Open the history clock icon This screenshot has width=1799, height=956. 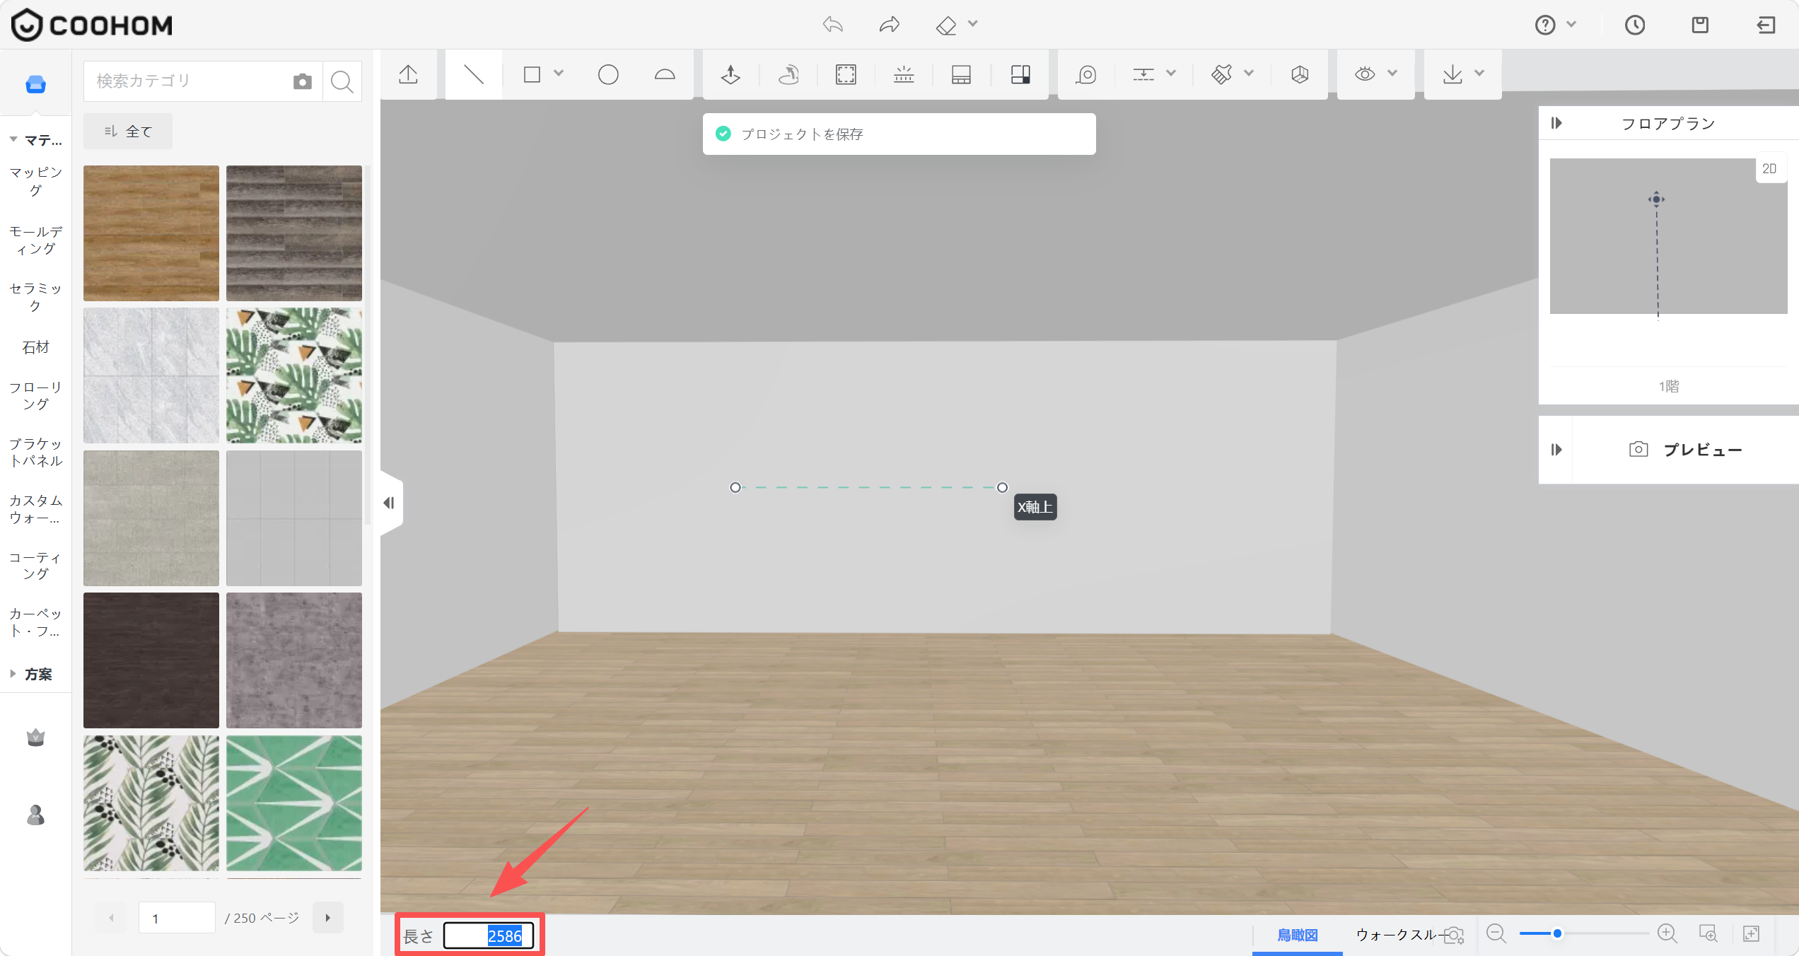point(1635,25)
